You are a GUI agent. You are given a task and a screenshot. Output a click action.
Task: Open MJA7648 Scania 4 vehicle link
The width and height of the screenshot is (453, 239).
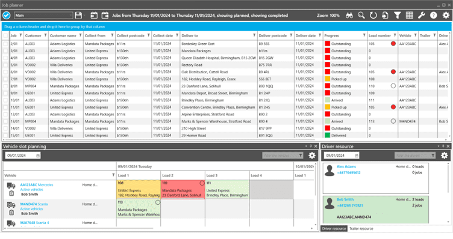tap(34, 223)
